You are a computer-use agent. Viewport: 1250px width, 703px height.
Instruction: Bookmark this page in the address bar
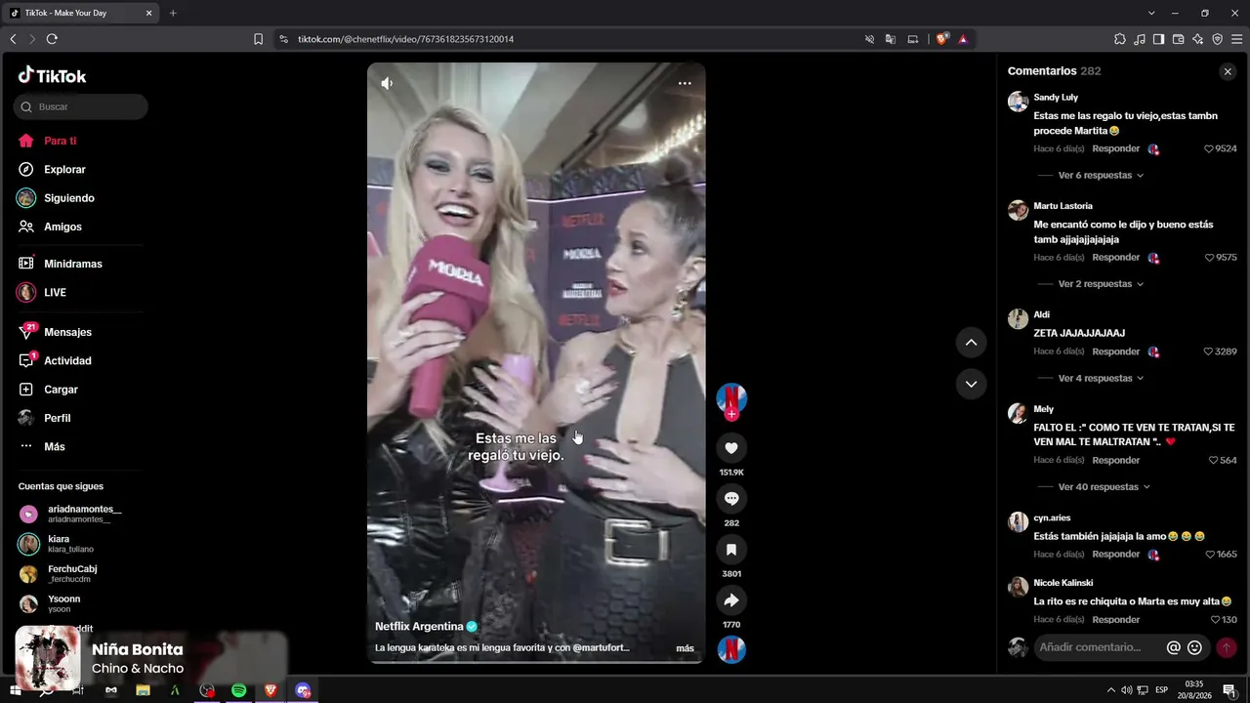tap(258, 39)
